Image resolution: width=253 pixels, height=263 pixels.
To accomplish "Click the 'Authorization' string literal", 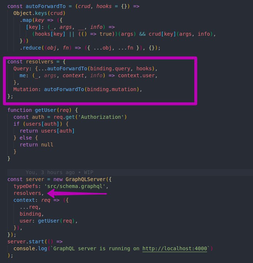I will click(101, 117).
